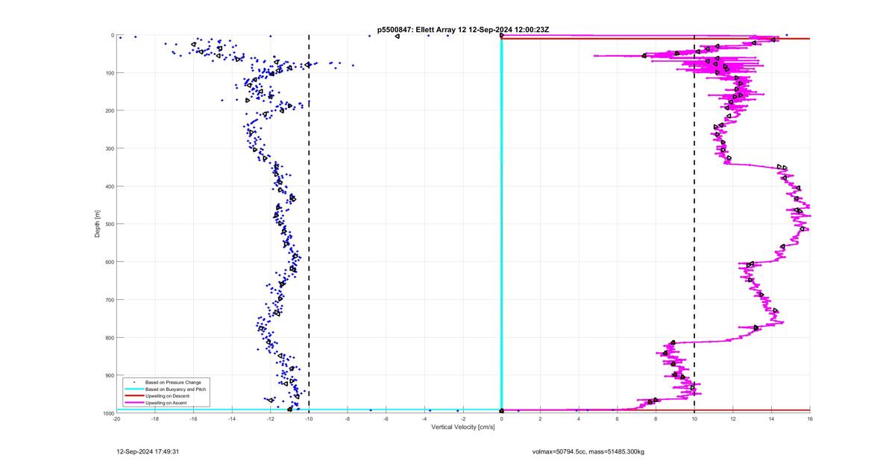Click x-axis tick label '4'
Image resolution: width=895 pixels, height=464 pixels.
[579, 418]
